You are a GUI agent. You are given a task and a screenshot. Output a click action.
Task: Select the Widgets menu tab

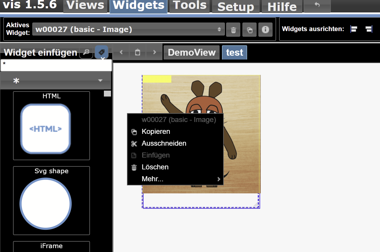139,6
